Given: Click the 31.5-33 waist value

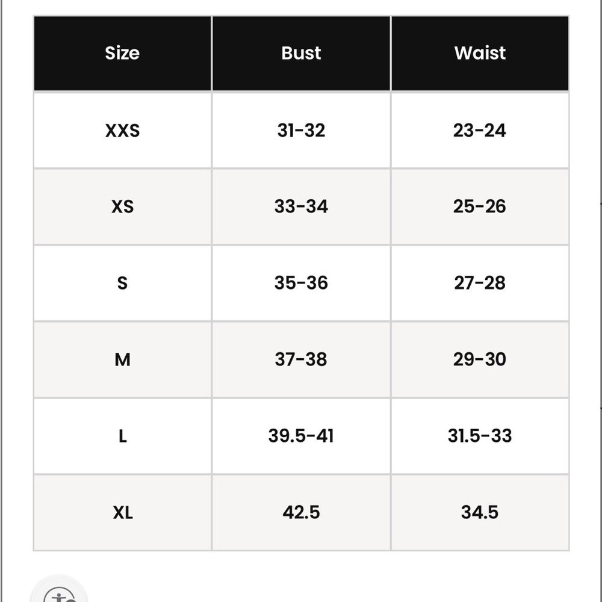Looking at the screenshot, I should (x=480, y=436).
